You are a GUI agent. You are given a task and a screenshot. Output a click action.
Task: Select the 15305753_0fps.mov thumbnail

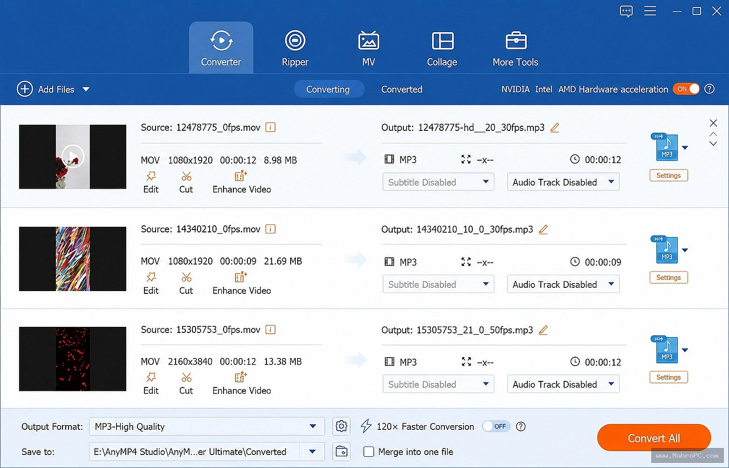click(x=73, y=359)
